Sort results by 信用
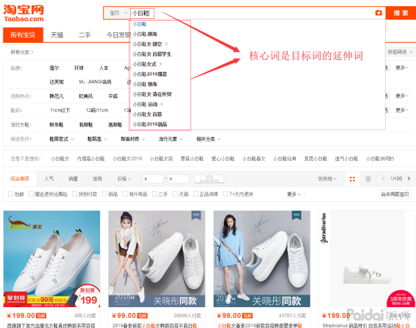Viewport: 416px width, 328px height. tap(97, 178)
